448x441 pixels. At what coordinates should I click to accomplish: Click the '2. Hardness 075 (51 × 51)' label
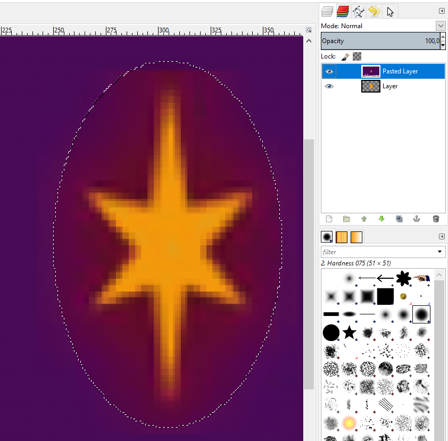[356, 263]
